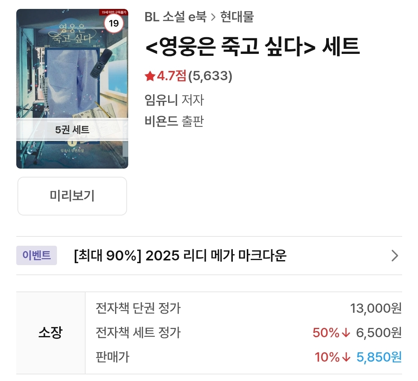
Task: Select the 소장 purchase tab
Action: pyautogui.click(x=51, y=333)
